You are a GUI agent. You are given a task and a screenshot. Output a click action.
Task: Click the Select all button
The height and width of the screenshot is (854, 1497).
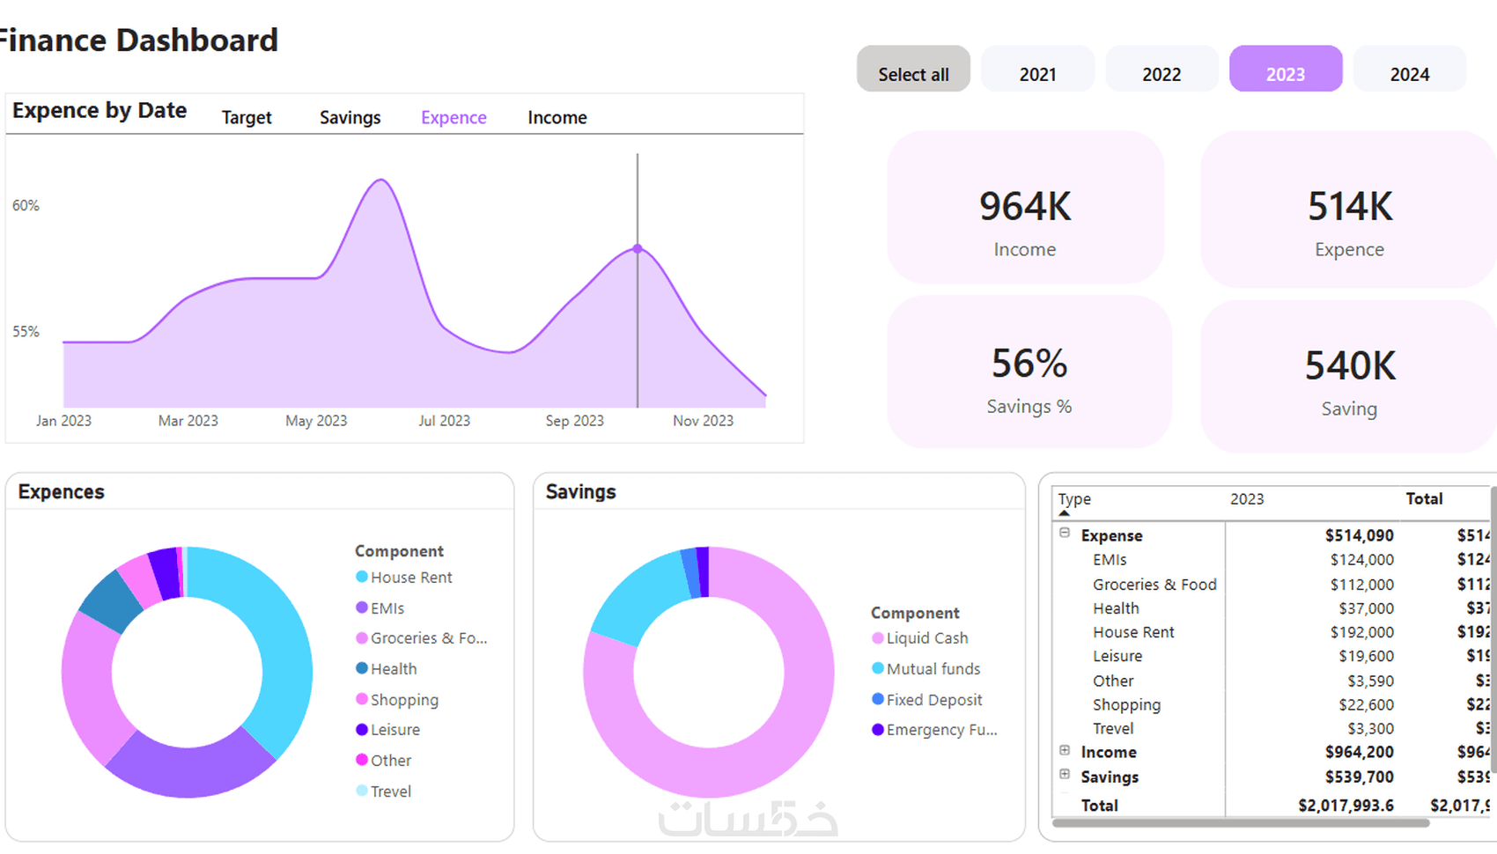(x=913, y=69)
